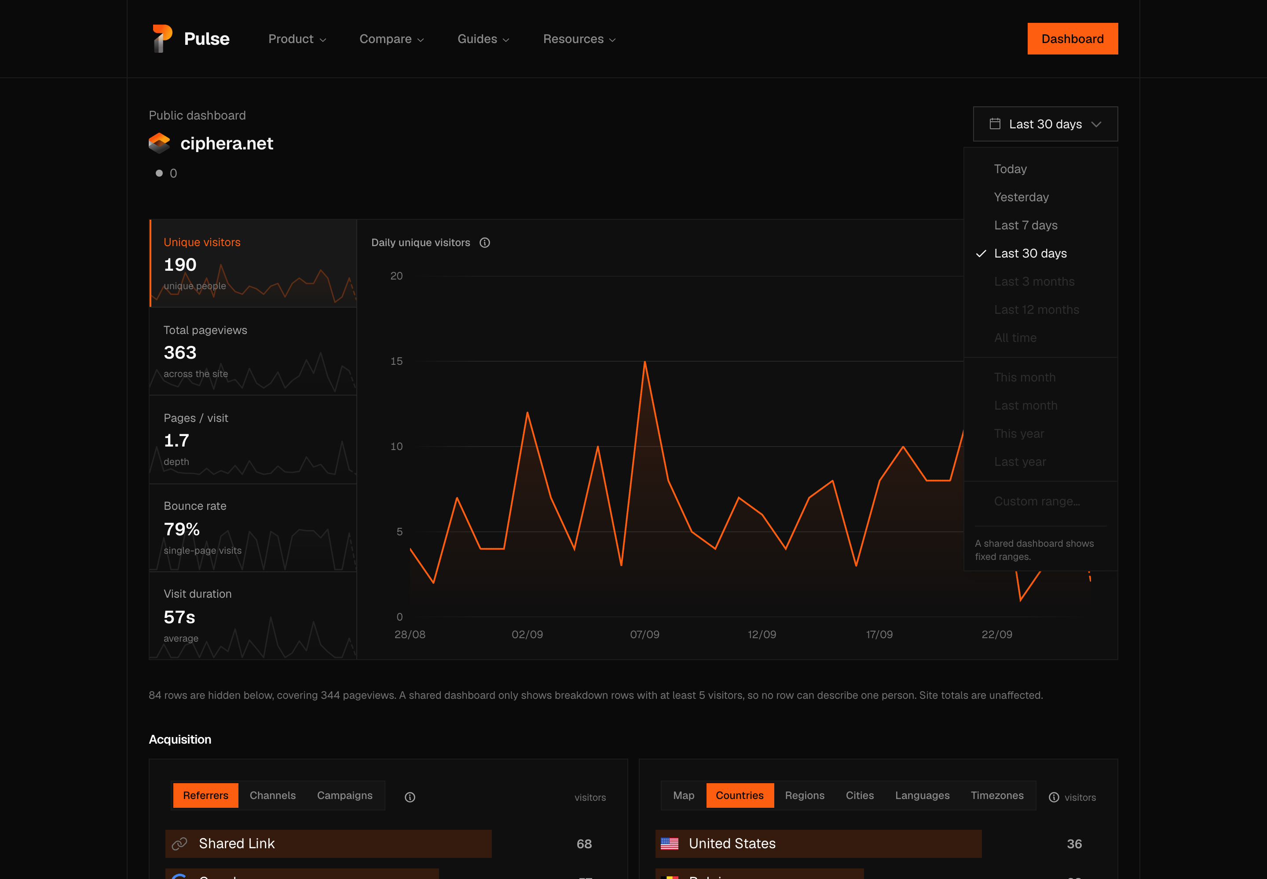
Task: Pick This year from the menu
Action: (1040, 433)
